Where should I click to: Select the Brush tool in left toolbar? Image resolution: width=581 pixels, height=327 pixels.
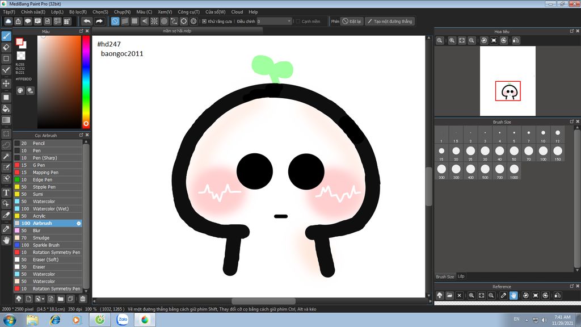6,36
